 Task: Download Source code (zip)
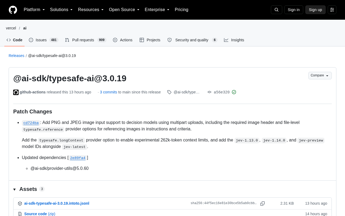click(x=40, y=214)
